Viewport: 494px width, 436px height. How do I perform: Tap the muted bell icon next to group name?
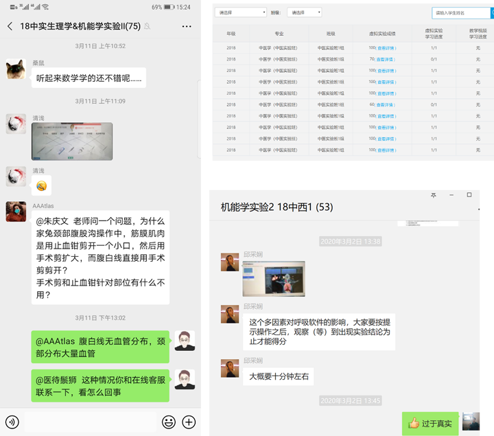point(148,27)
